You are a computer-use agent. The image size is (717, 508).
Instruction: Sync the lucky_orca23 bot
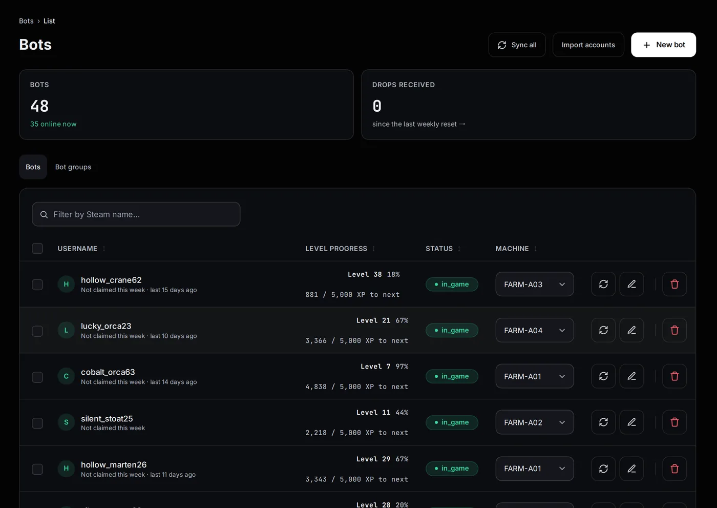[603, 330]
